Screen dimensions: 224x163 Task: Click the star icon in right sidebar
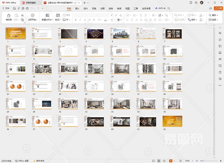tap(220, 40)
